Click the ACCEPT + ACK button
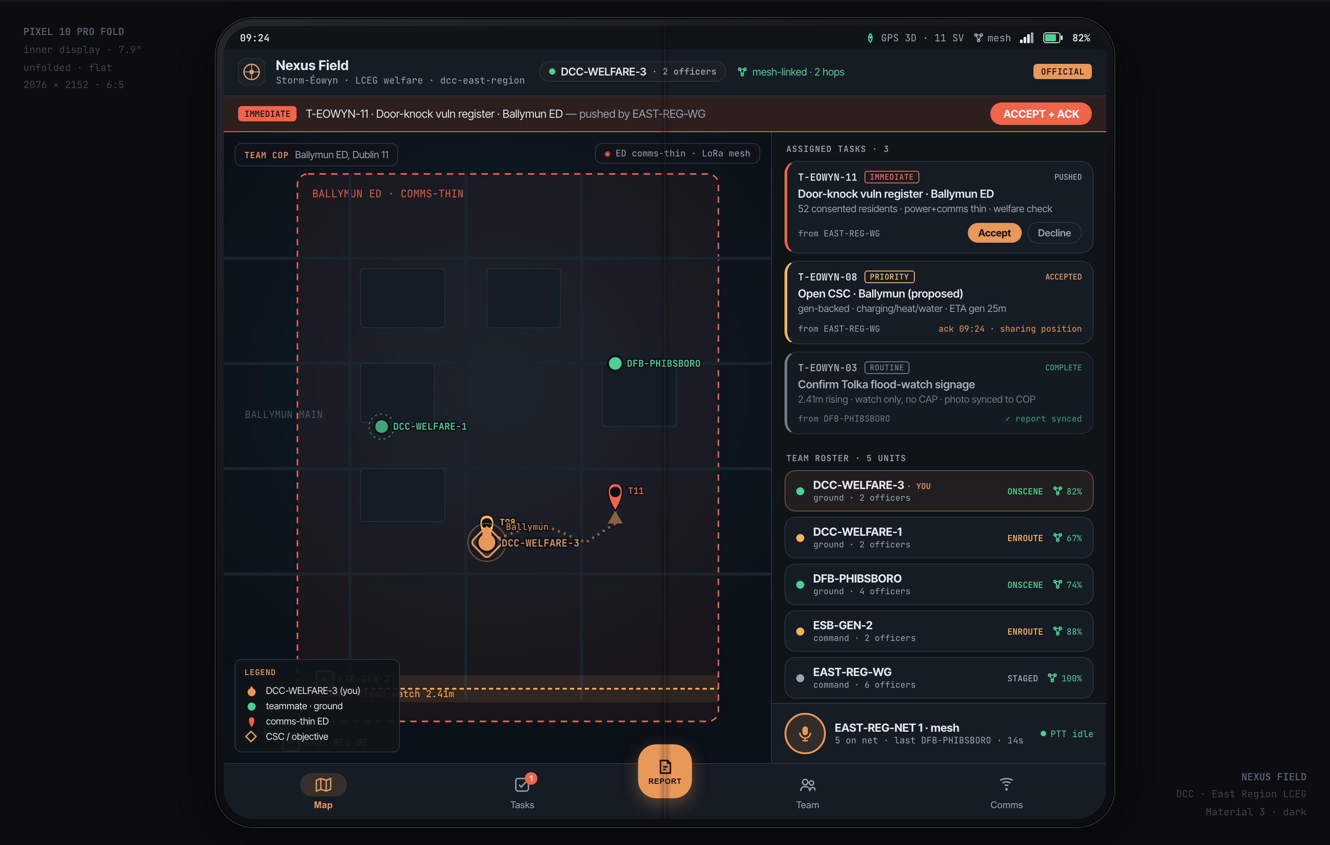 pos(1041,114)
